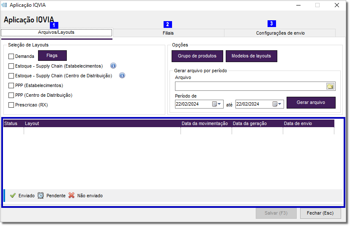Check Estoque - Supply Chain (Estabelecimentos)
The height and width of the screenshot is (226, 350).
(11, 66)
